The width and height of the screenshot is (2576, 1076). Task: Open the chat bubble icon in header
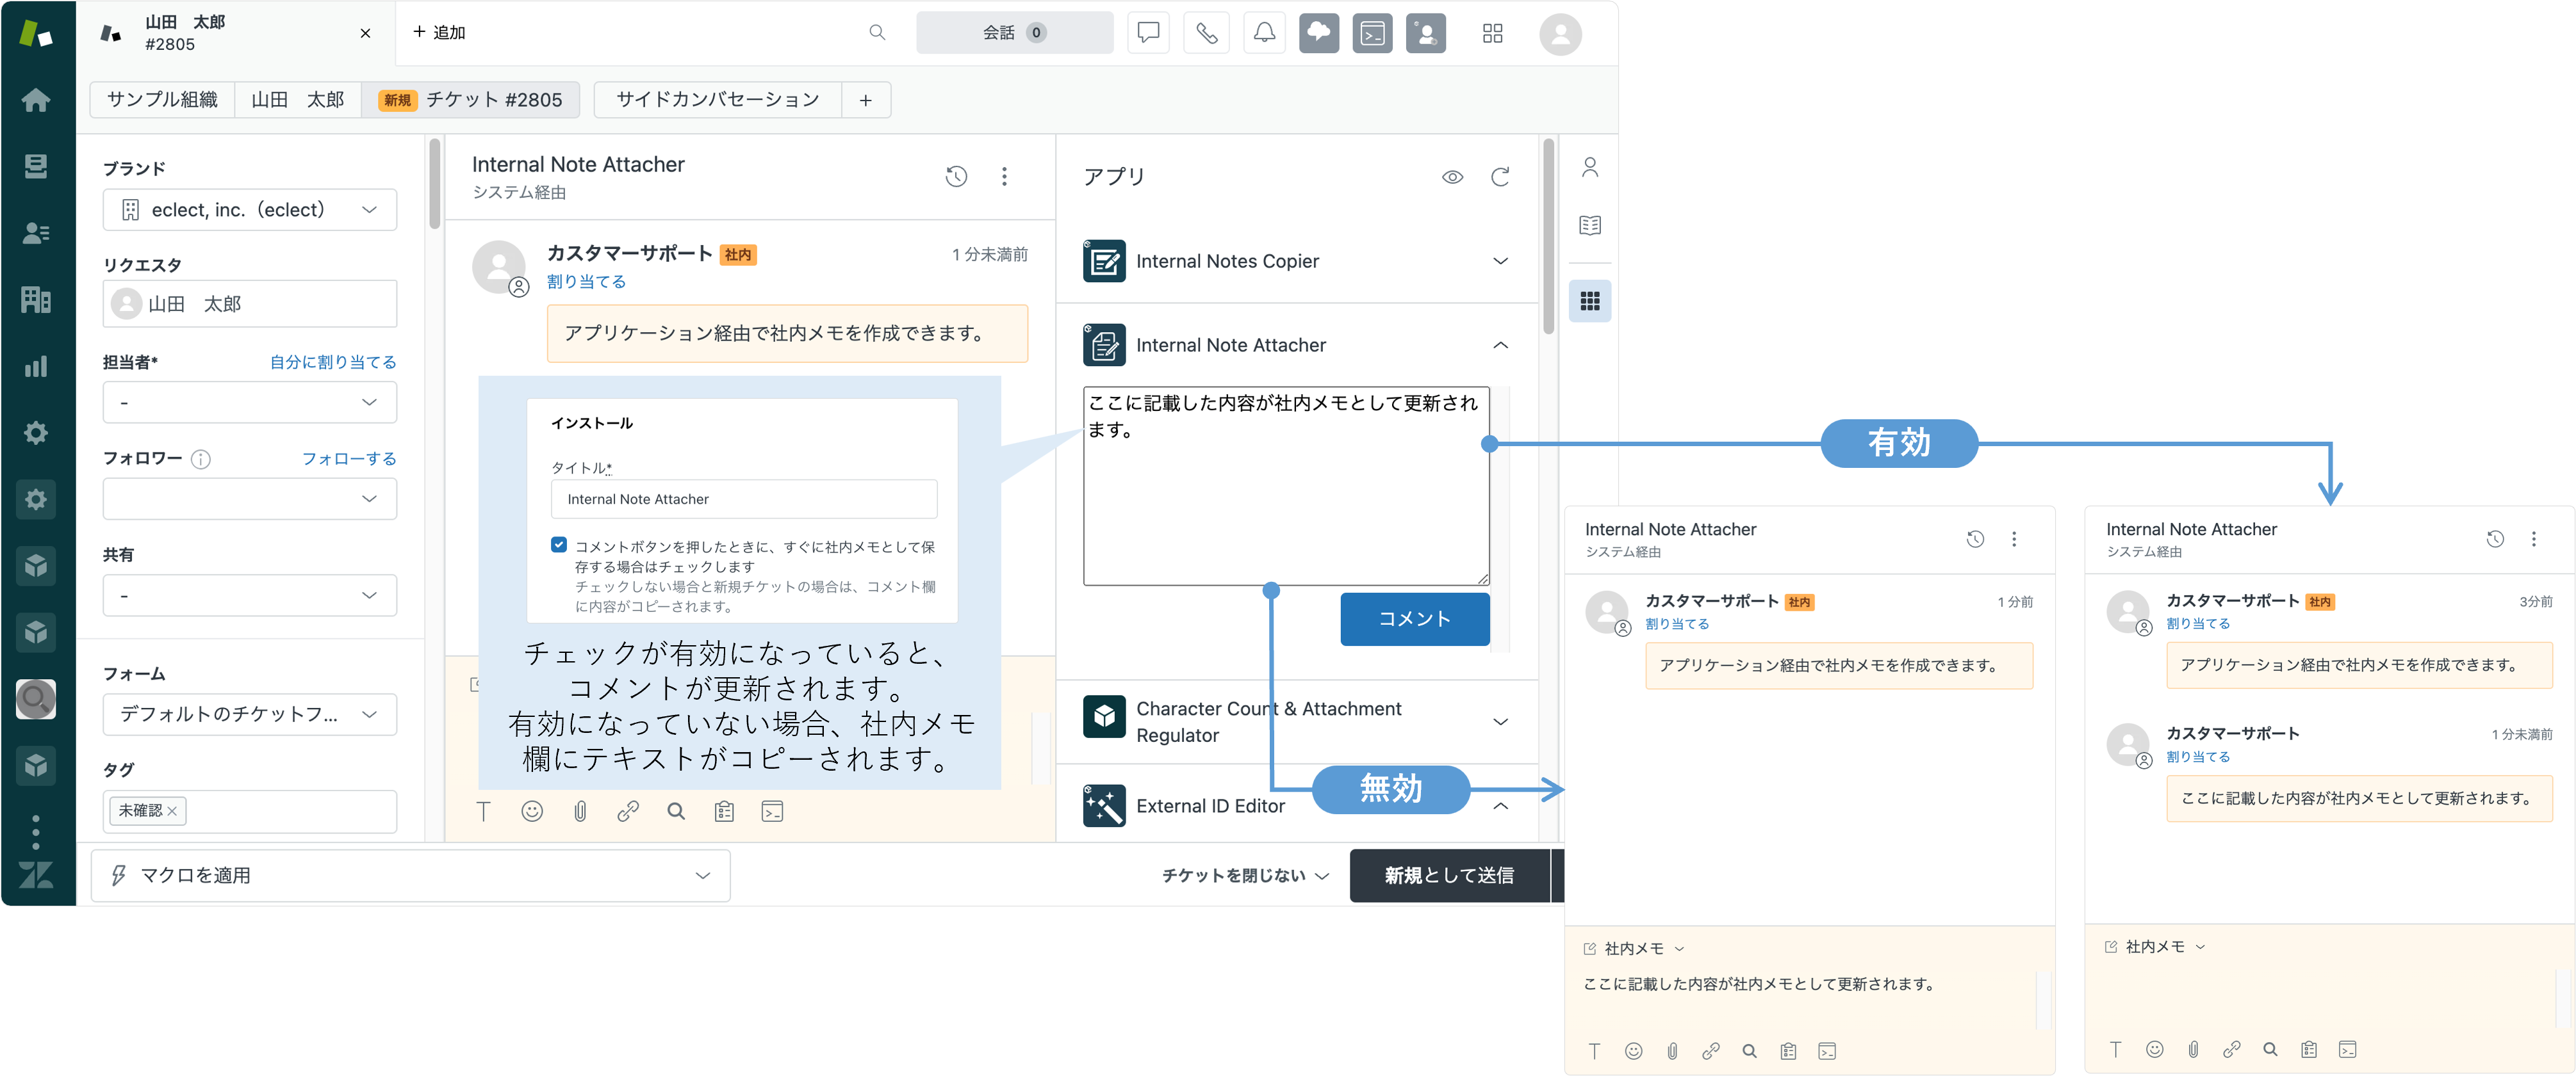(1149, 33)
